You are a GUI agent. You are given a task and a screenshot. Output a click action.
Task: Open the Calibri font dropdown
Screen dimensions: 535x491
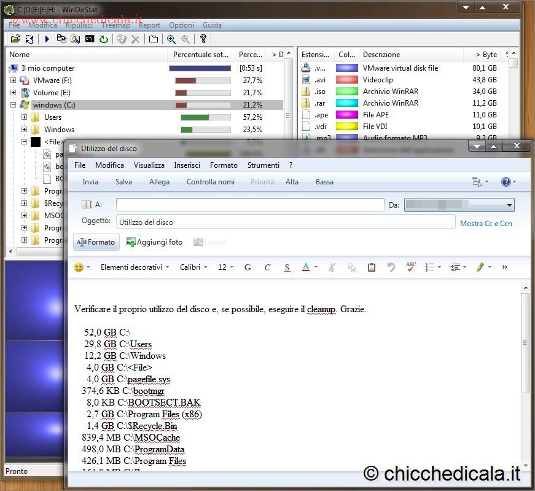193,267
